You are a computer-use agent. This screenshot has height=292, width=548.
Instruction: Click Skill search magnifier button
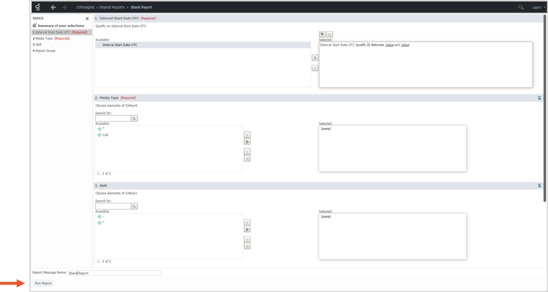pyautogui.click(x=134, y=207)
